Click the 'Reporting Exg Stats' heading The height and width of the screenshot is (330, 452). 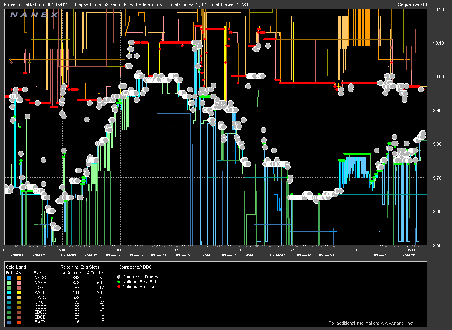click(79, 267)
